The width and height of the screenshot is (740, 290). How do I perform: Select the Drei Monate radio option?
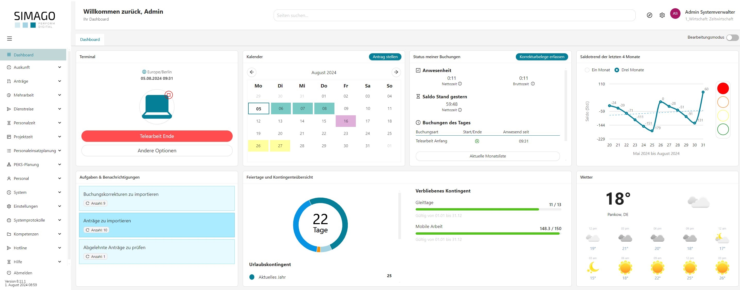click(617, 70)
